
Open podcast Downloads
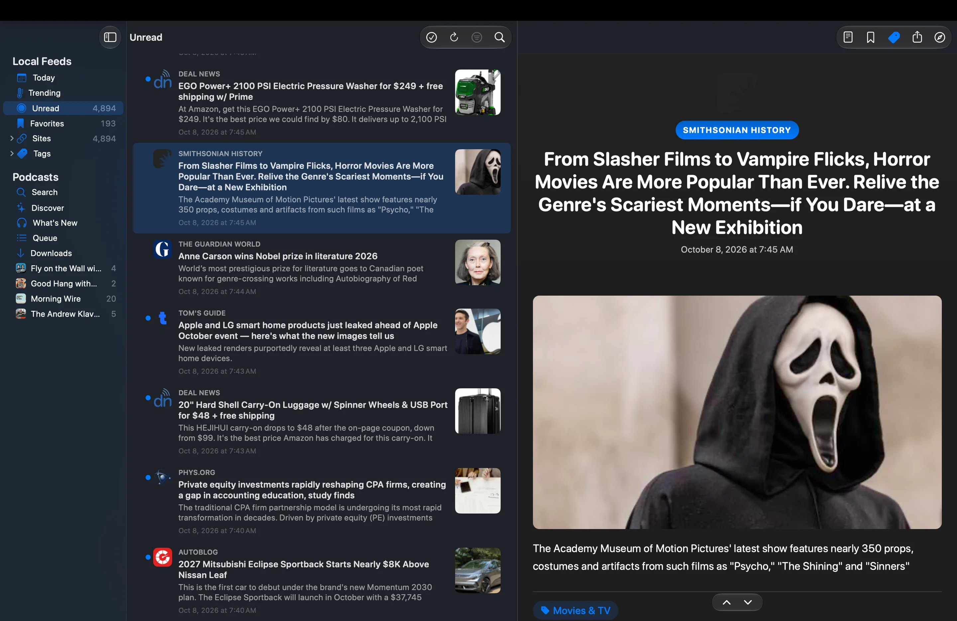click(63, 253)
